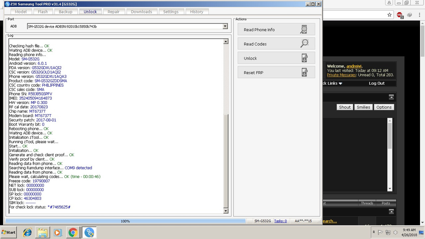Bookmark the page with Chrome's star icon
425x239 pixels.
(389, 15)
